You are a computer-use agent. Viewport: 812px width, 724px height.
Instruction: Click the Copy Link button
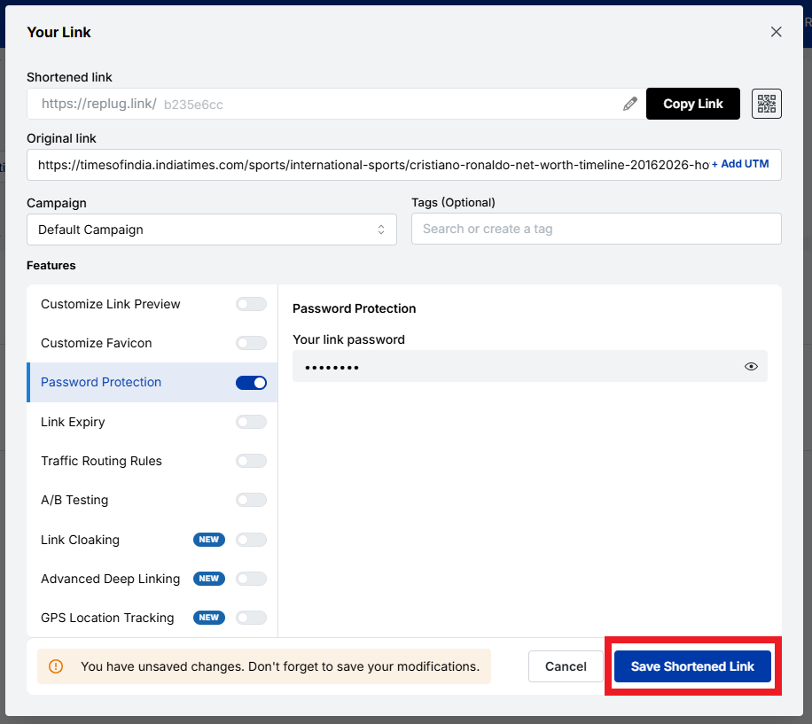[x=692, y=104]
